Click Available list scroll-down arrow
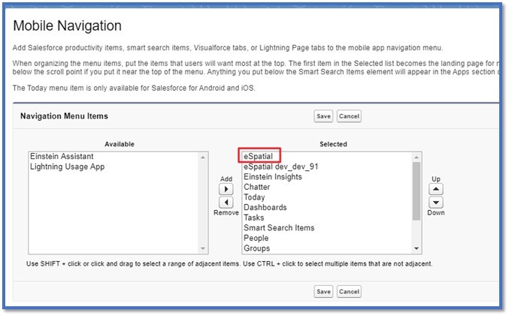 [x=203, y=248]
